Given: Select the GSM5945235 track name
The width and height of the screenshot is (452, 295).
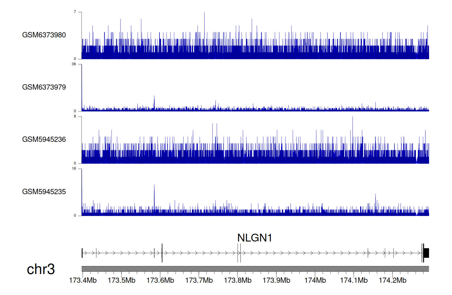Looking at the screenshot, I should click(44, 192).
